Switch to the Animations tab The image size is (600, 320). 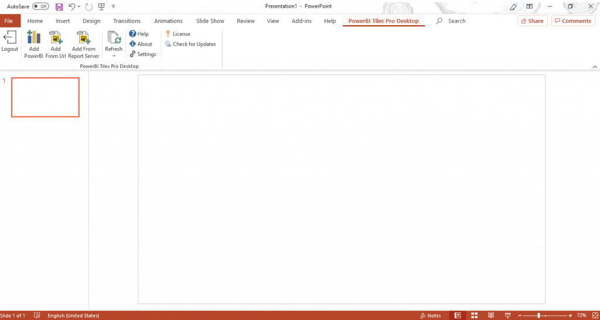click(168, 21)
